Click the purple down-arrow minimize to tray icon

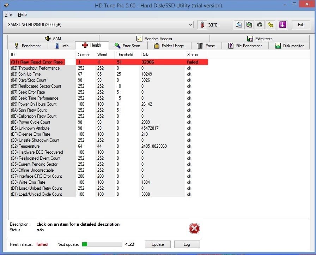[x=282, y=25]
